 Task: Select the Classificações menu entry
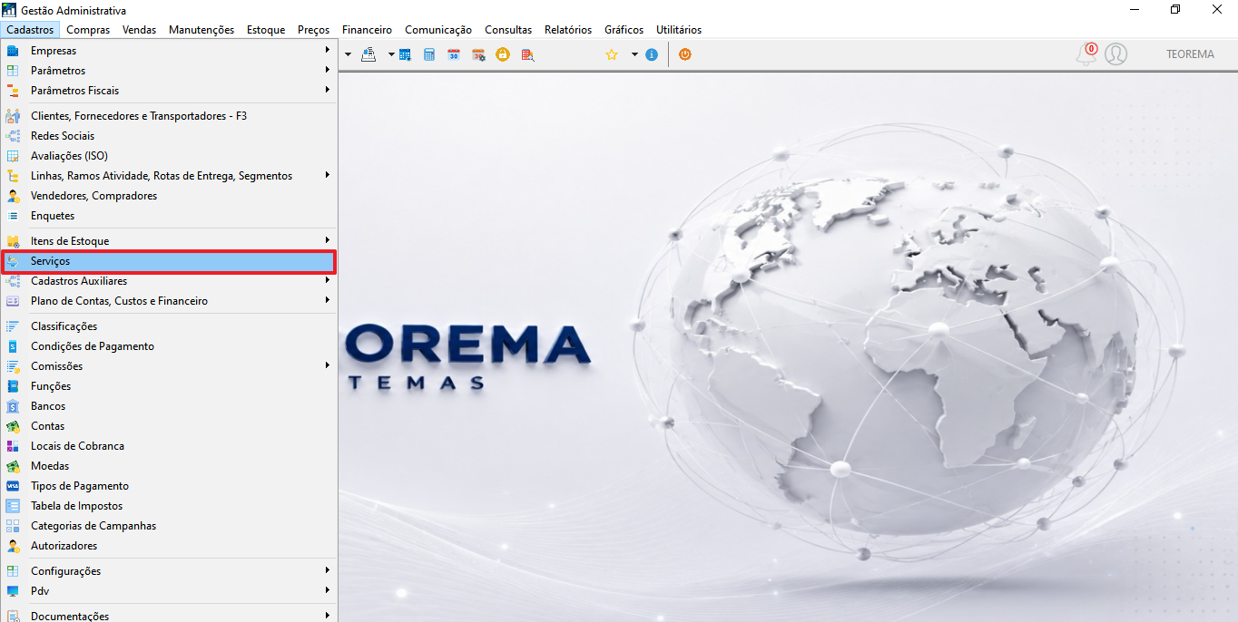pyautogui.click(x=169, y=326)
